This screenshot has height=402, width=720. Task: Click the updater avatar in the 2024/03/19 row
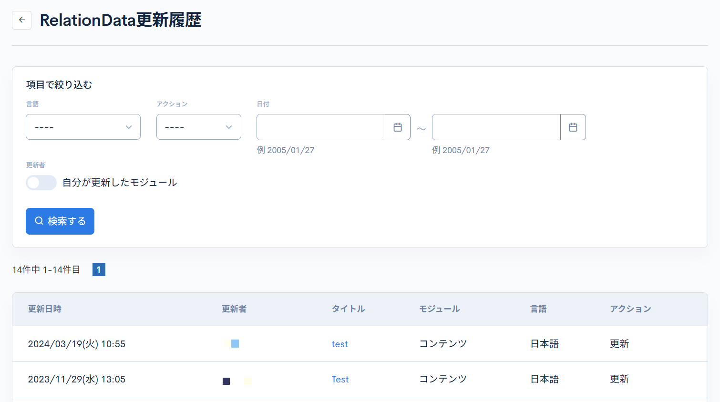(x=232, y=344)
